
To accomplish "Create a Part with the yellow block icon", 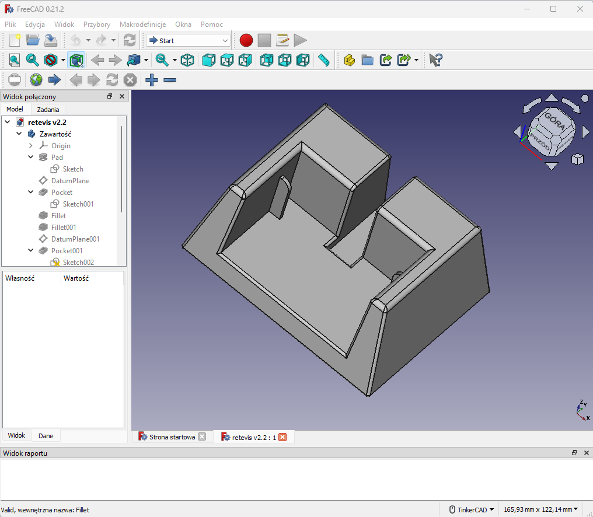I will 349,60.
